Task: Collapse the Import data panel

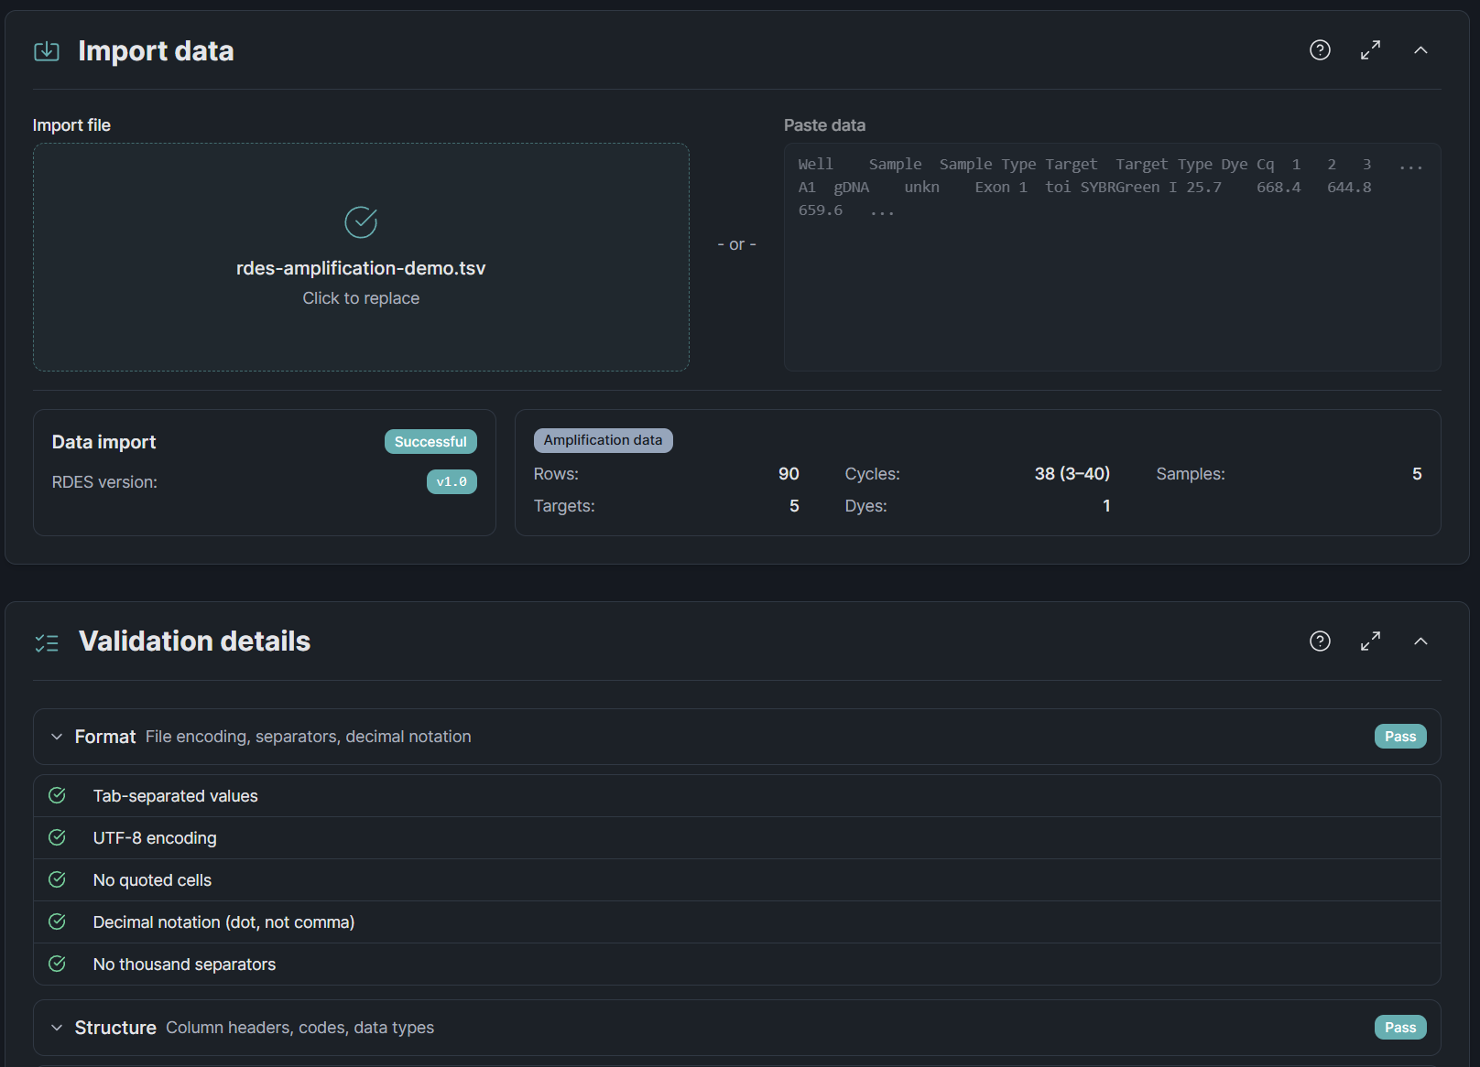Action: click(1420, 50)
